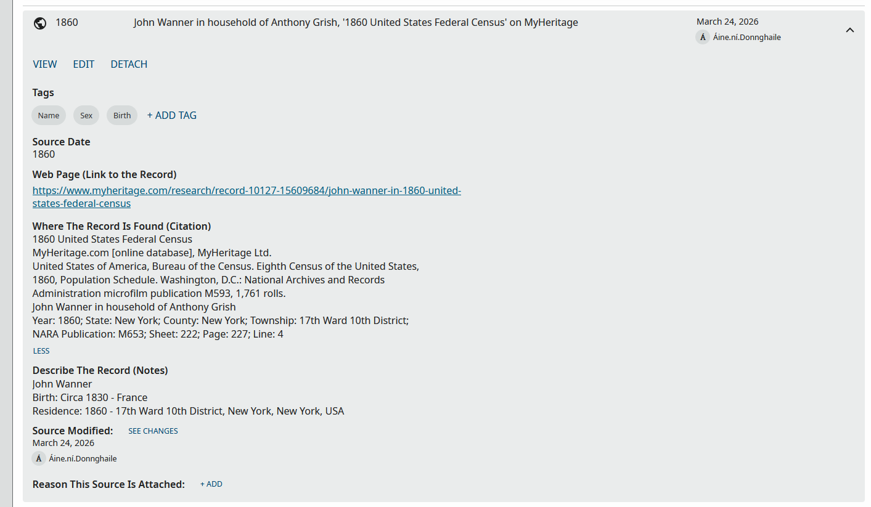871x507 pixels.
Task: Select DETACH to remove this source
Action: [x=129, y=64]
